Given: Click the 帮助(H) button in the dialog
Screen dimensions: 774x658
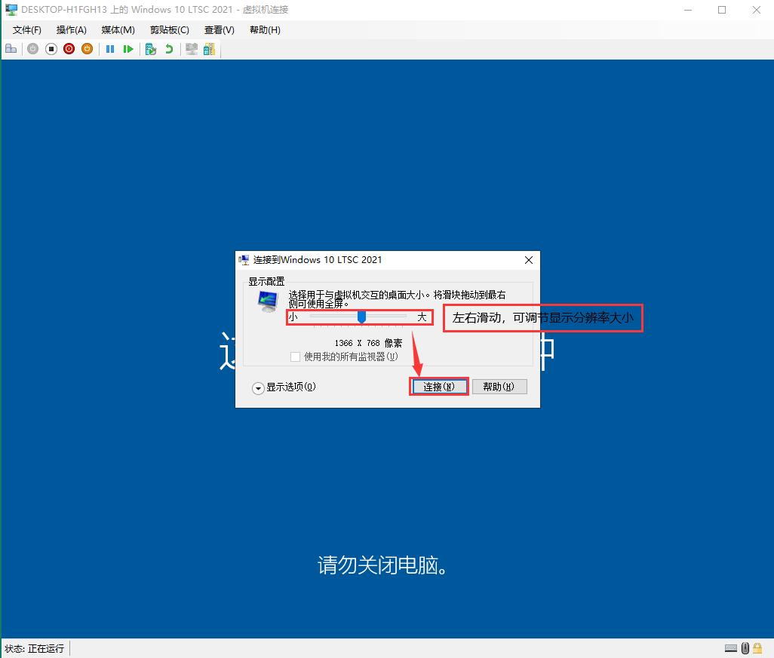Looking at the screenshot, I should click(499, 386).
